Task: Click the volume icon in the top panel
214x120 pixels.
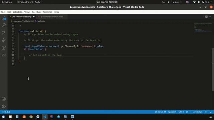Action: [x=199, y=2]
